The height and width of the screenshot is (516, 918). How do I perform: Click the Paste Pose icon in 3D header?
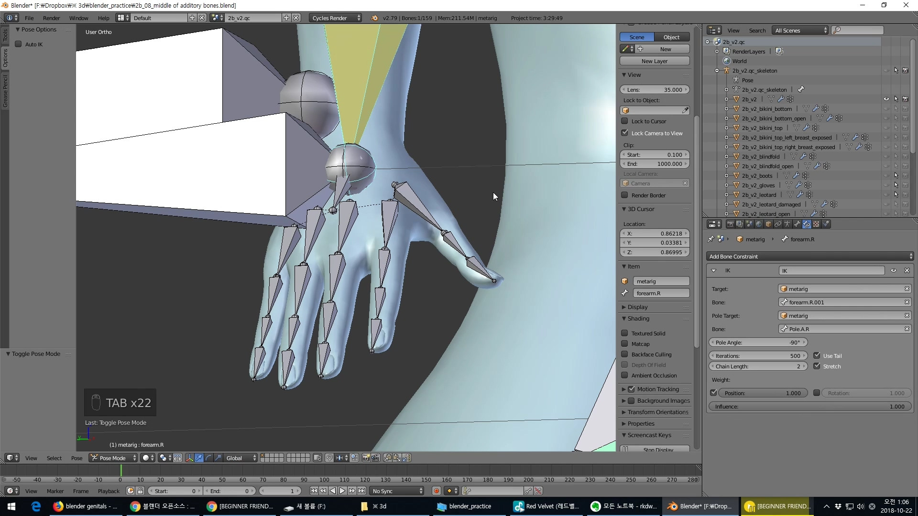pos(396,458)
